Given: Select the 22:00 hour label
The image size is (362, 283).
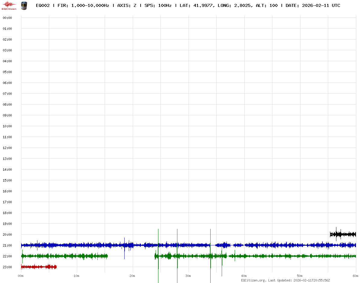Looking at the screenshot, I should (7, 256).
